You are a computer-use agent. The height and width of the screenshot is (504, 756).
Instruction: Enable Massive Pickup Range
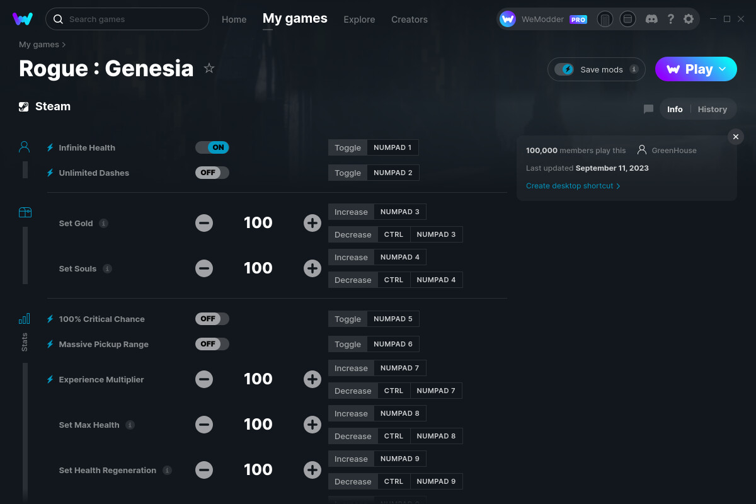point(212,343)
